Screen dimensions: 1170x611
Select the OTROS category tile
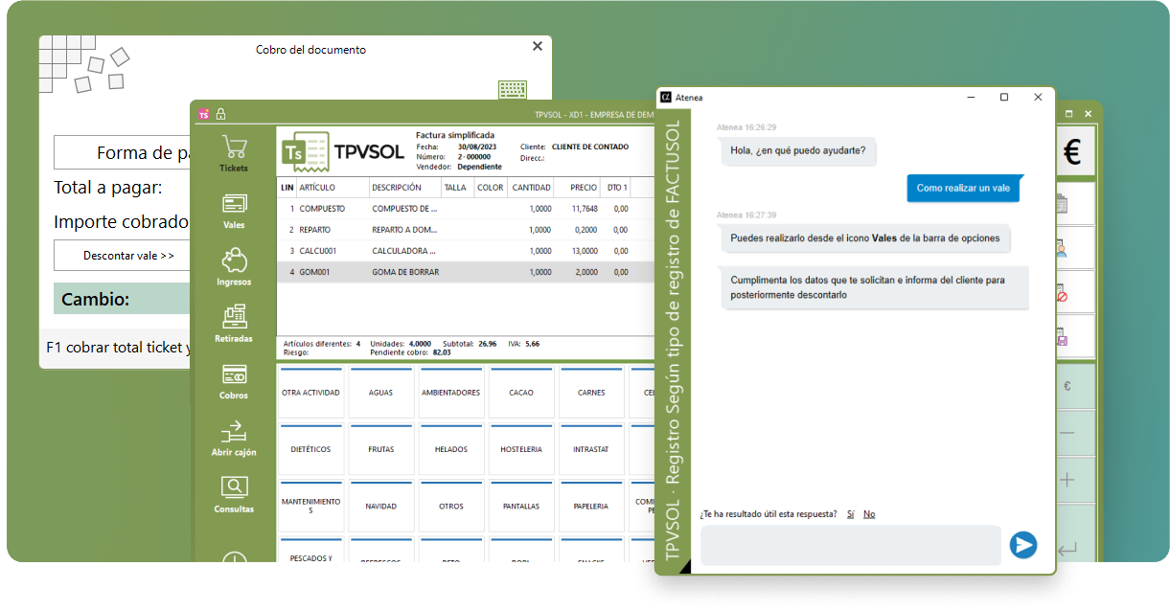450,506
